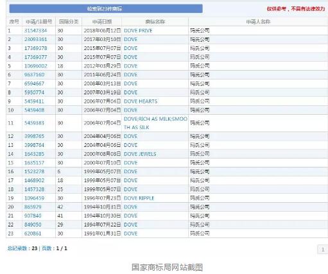328x274 pixels.
Task: Select date cell 1994年10月30日
Action: [x=102, y=216]
